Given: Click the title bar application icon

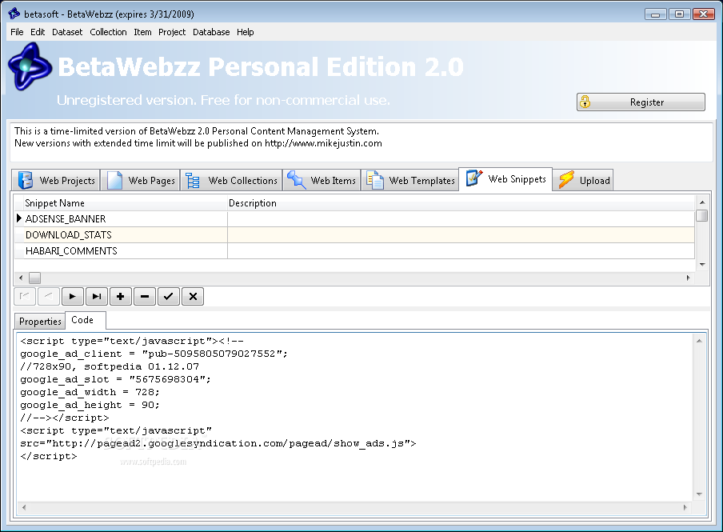Looking at the screenshot, I should 14,14.
